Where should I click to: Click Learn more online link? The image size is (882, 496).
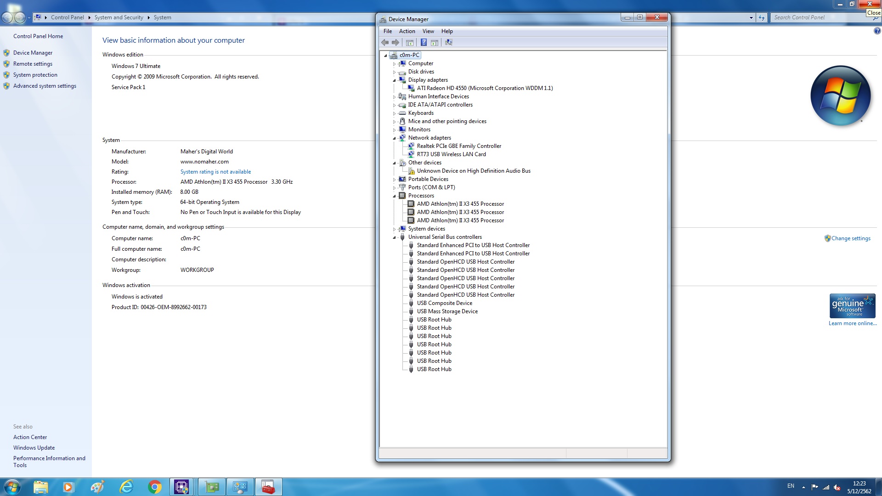click(853, 323)
